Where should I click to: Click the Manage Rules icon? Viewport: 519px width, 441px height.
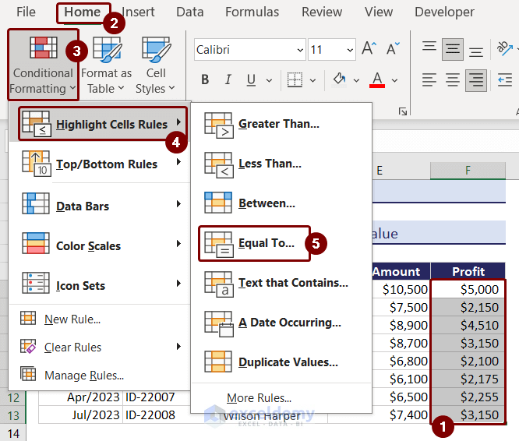click(x=28, y=374)
